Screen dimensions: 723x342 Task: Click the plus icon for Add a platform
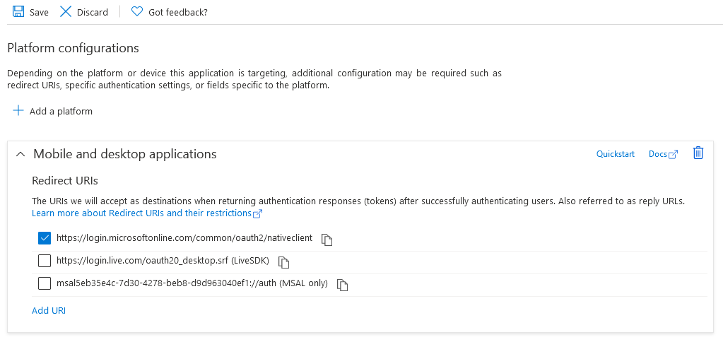click(x=18, y=111)
